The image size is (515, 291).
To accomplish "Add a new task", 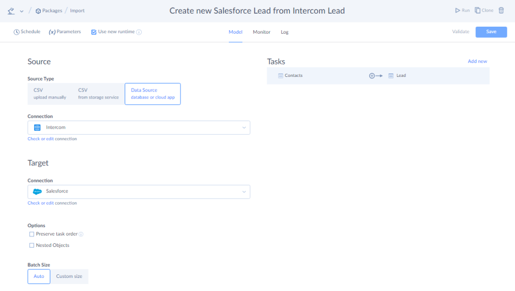I will [477, 61].
